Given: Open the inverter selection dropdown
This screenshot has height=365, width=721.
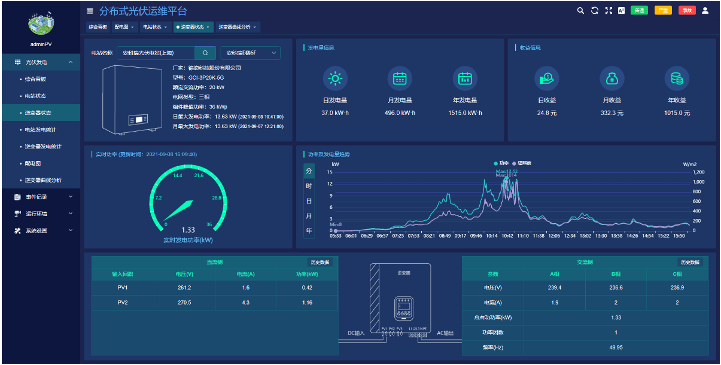Looking at the screenshot, I should pos(250,53).
